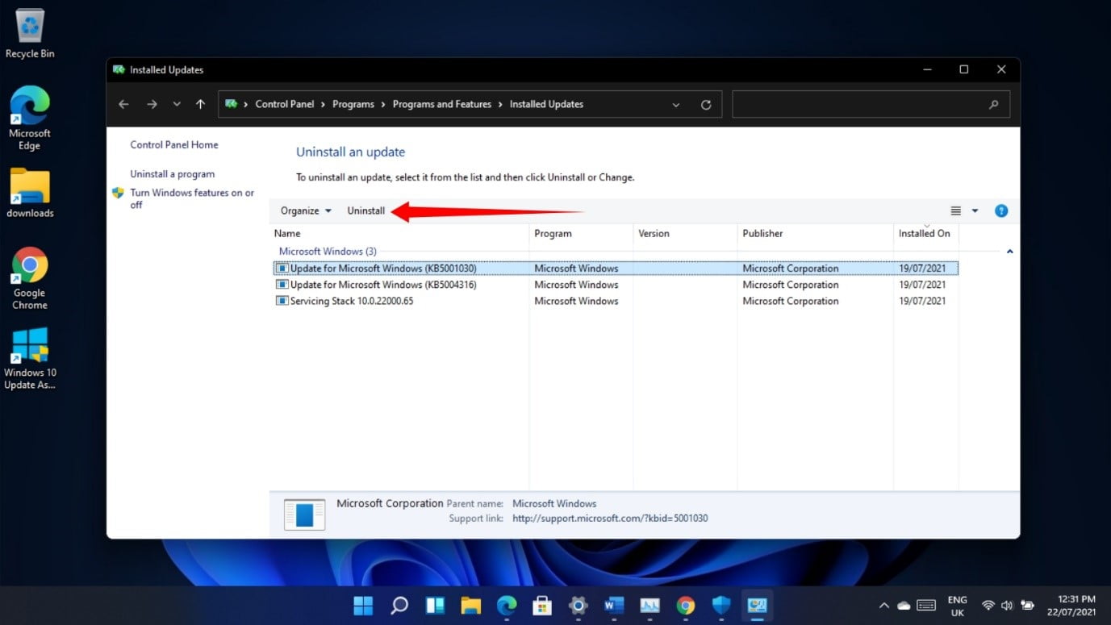The width and height of the screenshot is (1111, 625).
Task: Click the blue Help icon
Action: click(1001, 210)
